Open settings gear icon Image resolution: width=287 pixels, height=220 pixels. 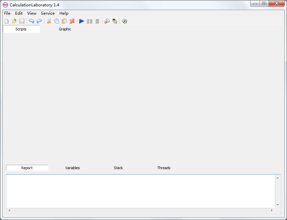125,21
